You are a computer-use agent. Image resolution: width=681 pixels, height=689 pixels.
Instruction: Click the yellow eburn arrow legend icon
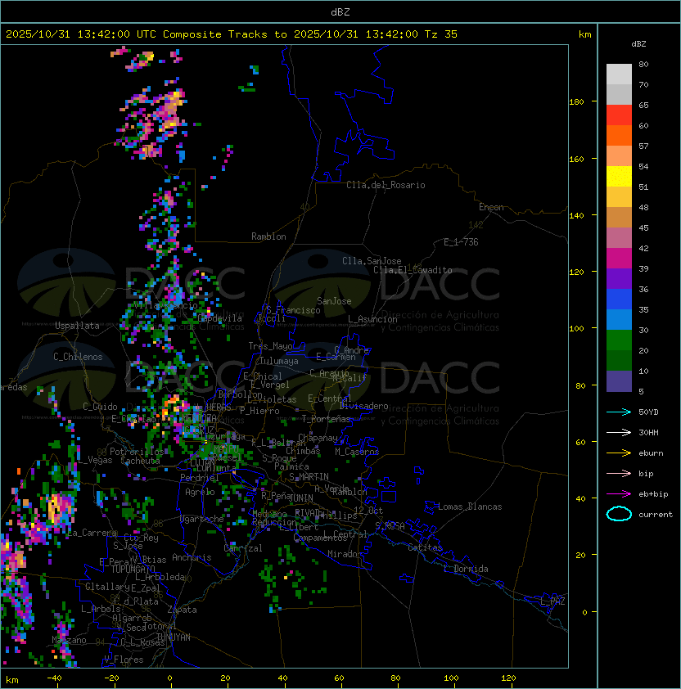[x=619, y=453]
